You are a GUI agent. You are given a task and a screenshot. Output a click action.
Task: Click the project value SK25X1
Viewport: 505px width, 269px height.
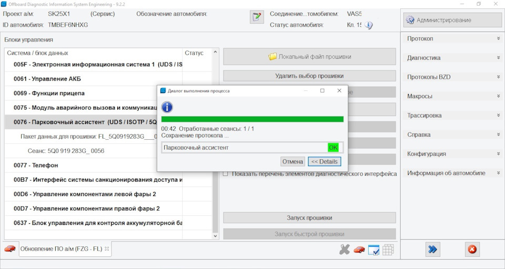[59, 14]
